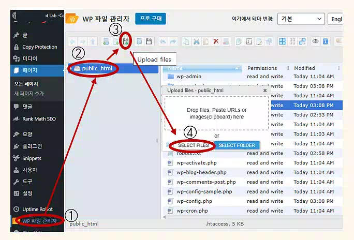Select the wp-comments-post.php file row
354x240 pixels.
click(253, 182)
